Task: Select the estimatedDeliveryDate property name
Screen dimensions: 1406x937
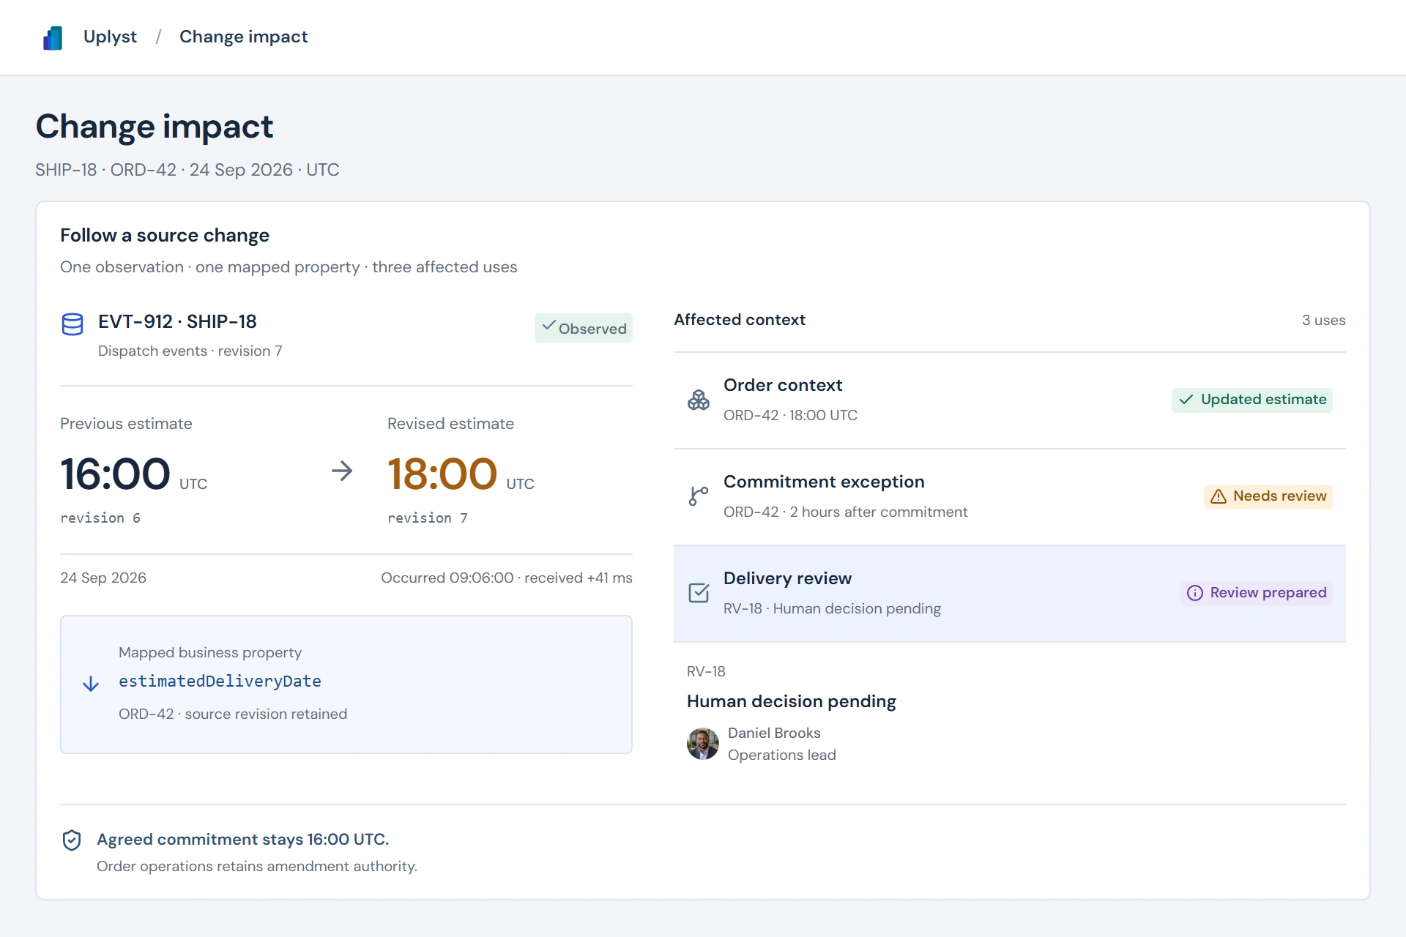Action: [x=220, y=682]
